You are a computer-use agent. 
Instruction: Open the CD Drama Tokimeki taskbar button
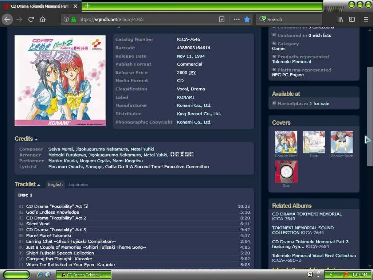83,275
